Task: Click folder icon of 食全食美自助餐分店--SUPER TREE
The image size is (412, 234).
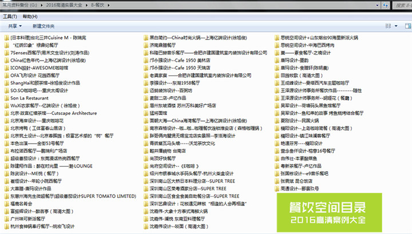Action: coord(146,196)
